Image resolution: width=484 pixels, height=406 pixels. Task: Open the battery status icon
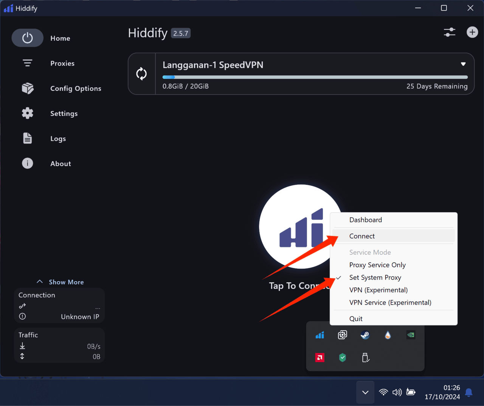(411, 392)
